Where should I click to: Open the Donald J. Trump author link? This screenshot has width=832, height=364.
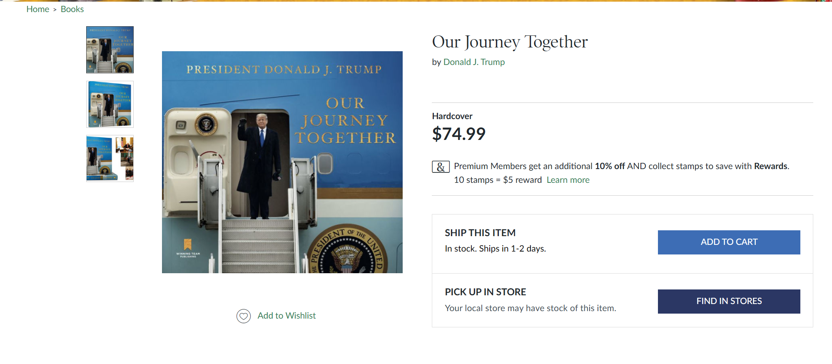[x=474, y=62]
